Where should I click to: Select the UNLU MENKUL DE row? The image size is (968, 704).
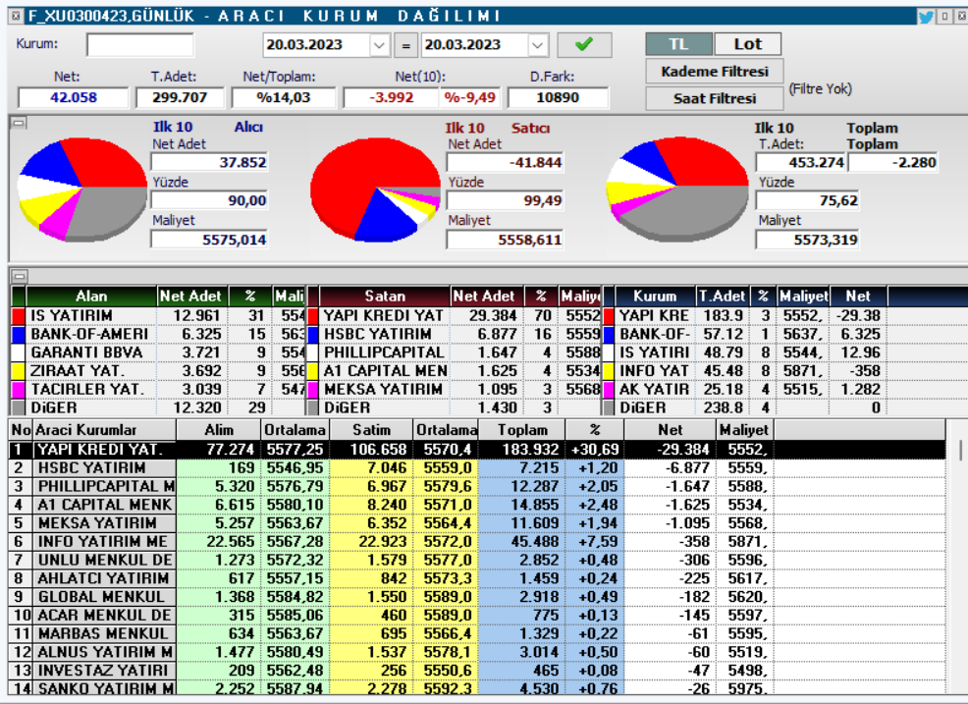coord(476,560)
